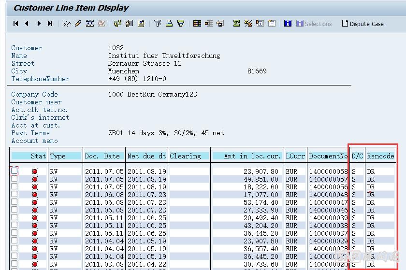Image resolution: width=406 pixels, height=270 pixels.
Task: Go to first page arrow icon
Action: pyautogui.click(x=16, y=24)
